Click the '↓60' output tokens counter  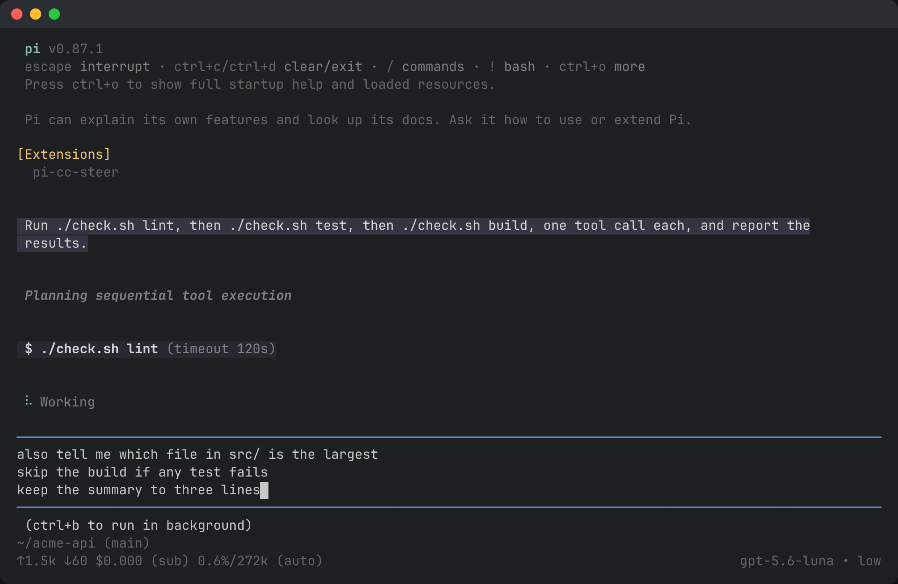tap(75, 561)
